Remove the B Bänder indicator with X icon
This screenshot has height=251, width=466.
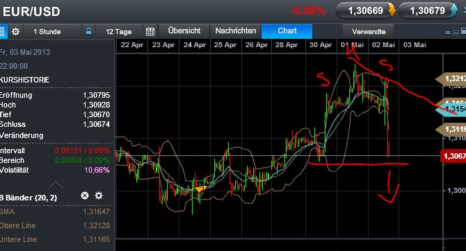(85, 196)
